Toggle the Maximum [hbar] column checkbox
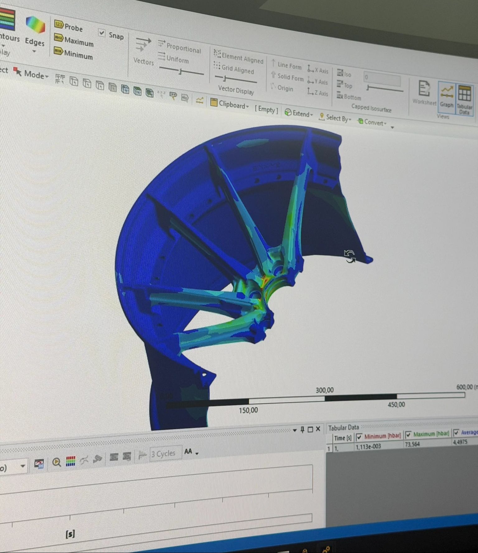The width and height of the screenshot is (478, 553). point(408,435)
